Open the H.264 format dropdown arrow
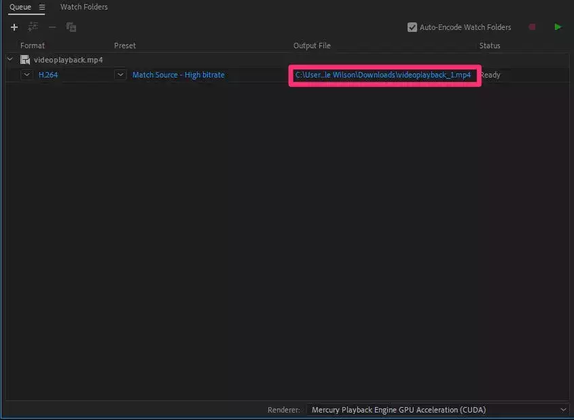This screenshot has height=420, width=574. coord(26,75)
